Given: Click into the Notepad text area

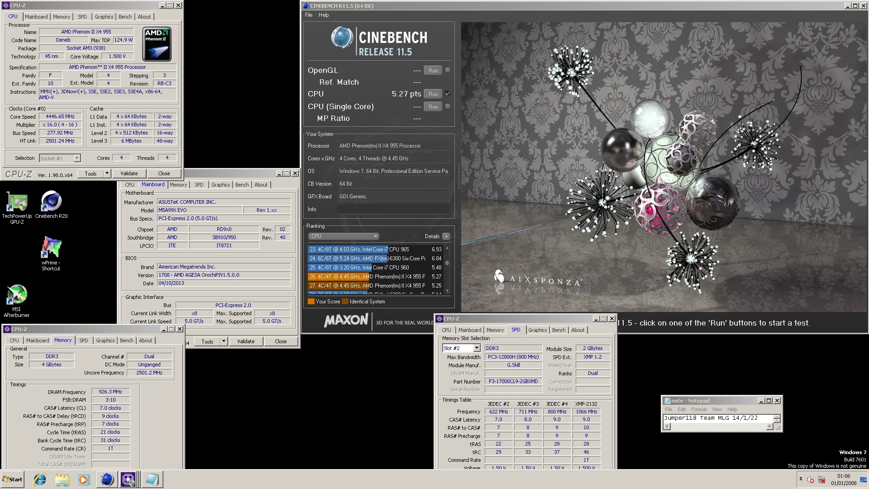Looking at the screenshot, I should [718, 418].
